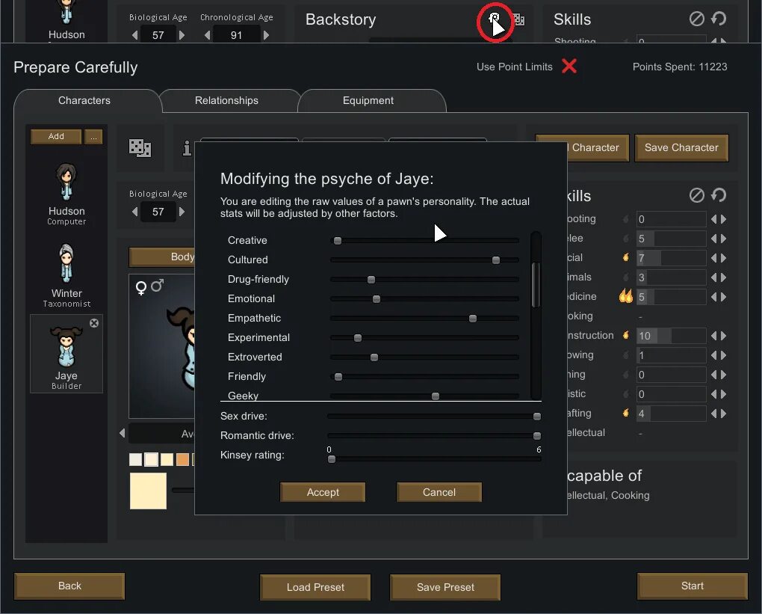Click the personality list scrollbar thumb
The image size is (762, 614).
pyautogui.click(x=536, y=285)
